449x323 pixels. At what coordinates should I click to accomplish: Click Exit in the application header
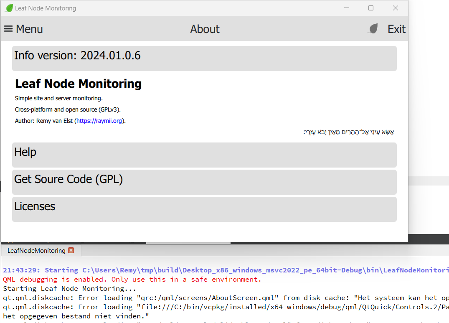tap(396, 28)
